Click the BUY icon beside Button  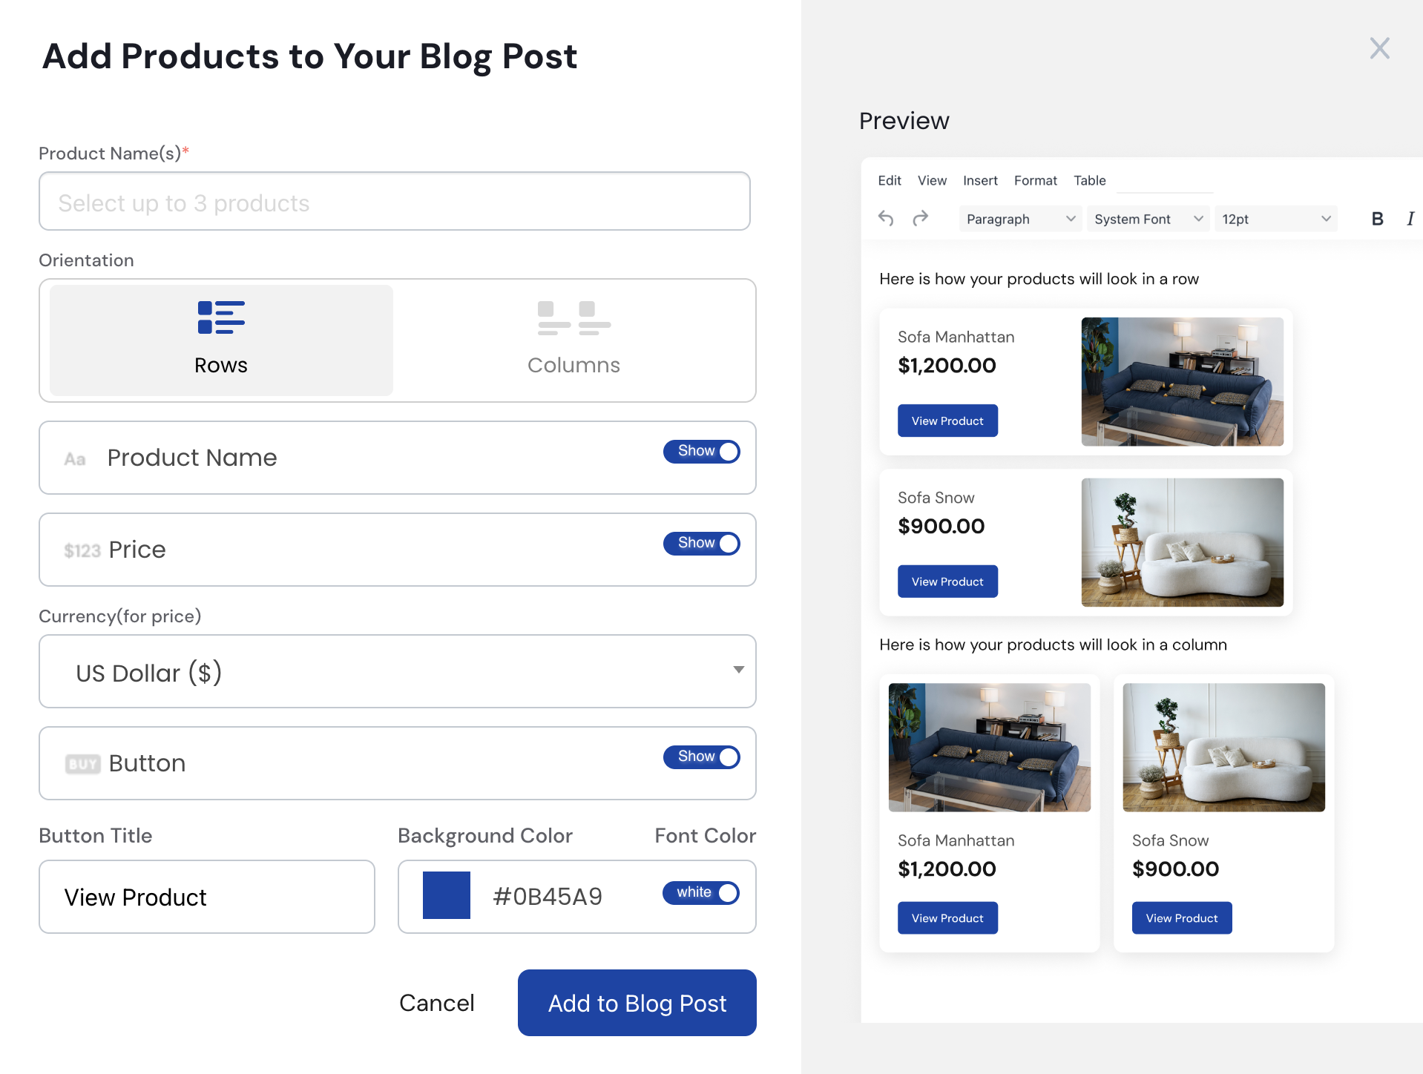(x=82, y=764)
